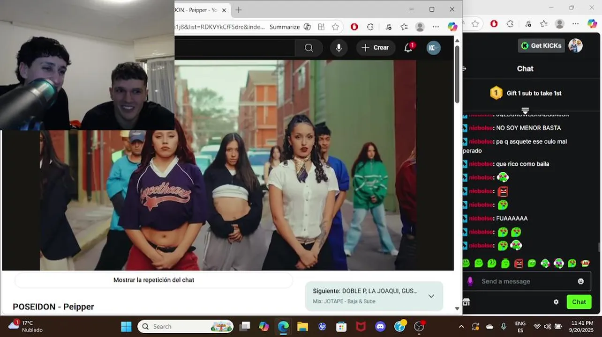Start YouTube voice search with microphone
The width and height of the screenshot is (602, 337).
[339, 48]
